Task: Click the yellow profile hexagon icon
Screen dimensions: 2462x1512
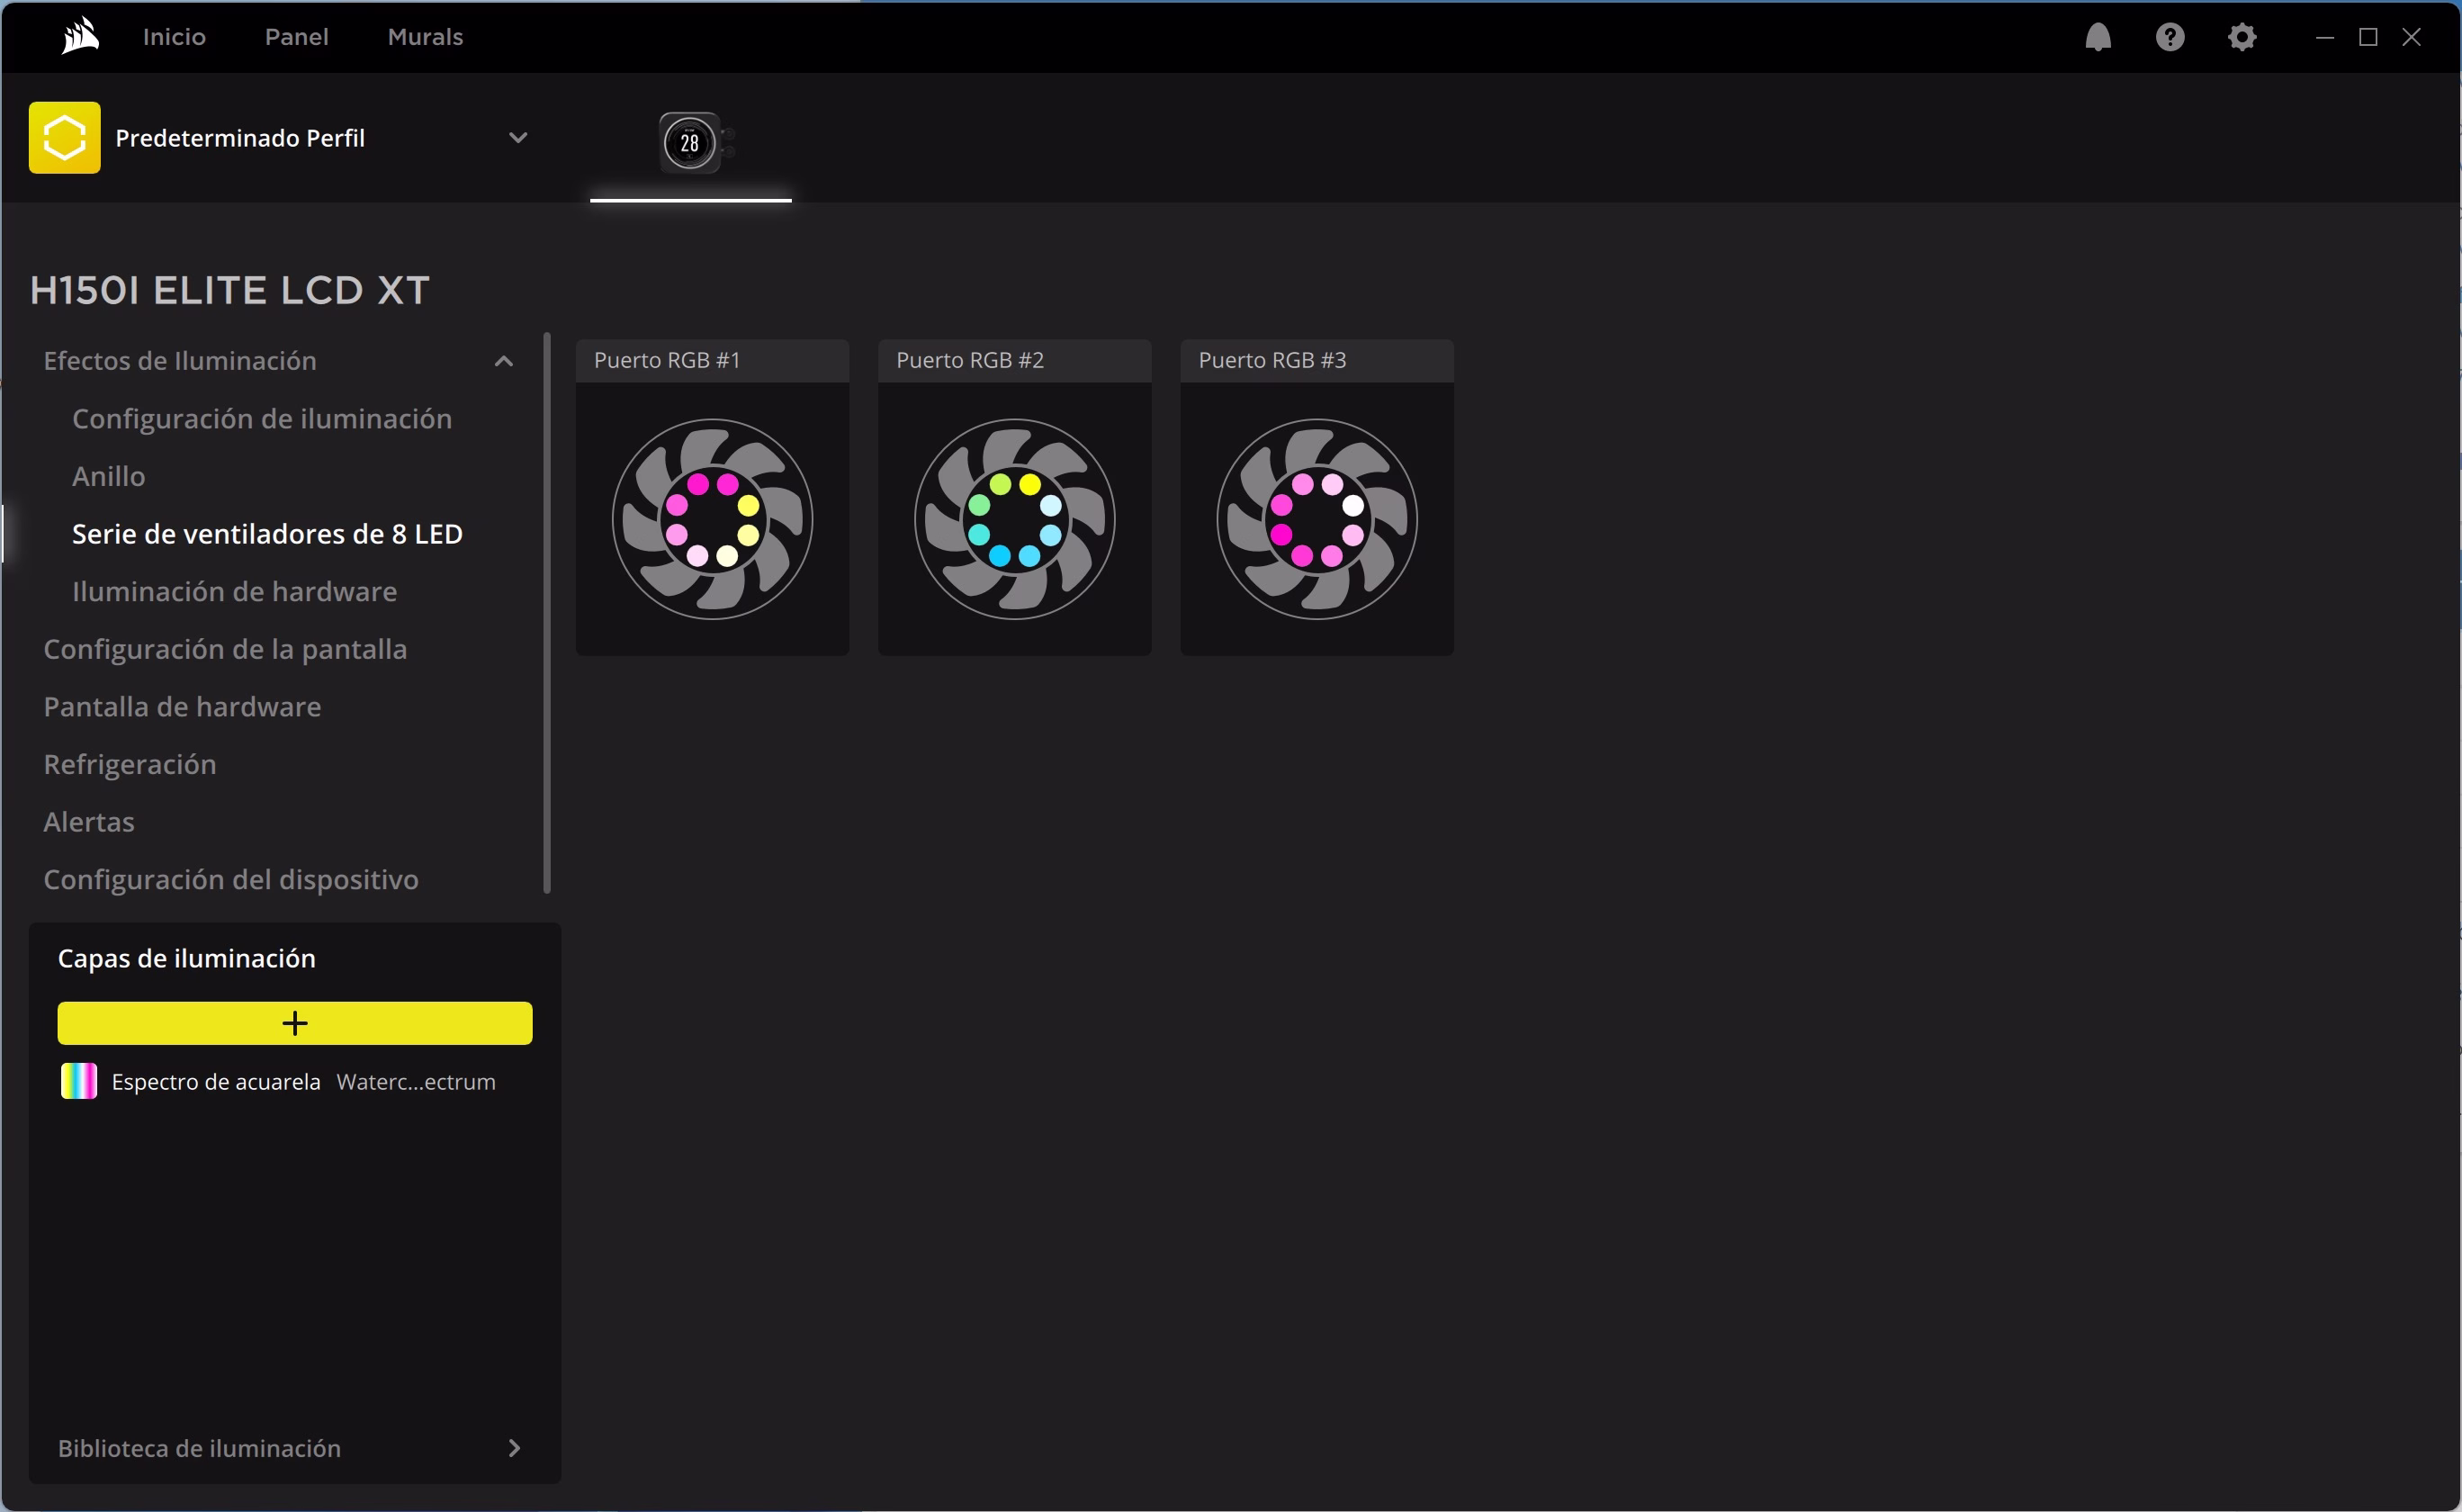Action: click(x=65, y=138)
